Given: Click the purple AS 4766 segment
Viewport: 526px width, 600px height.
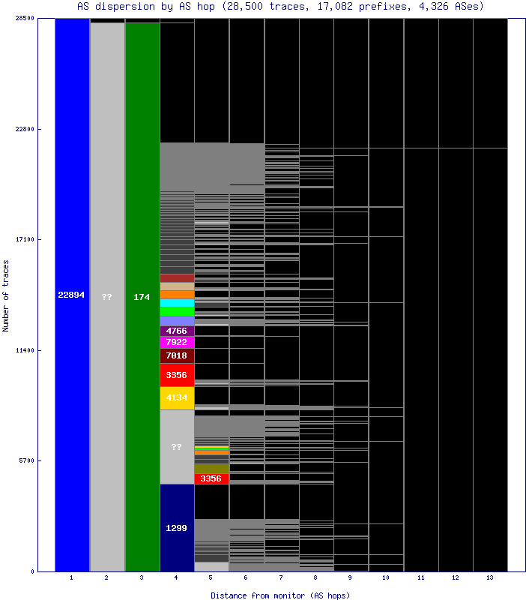Looking at the screenshot, I should click(177, 331).
